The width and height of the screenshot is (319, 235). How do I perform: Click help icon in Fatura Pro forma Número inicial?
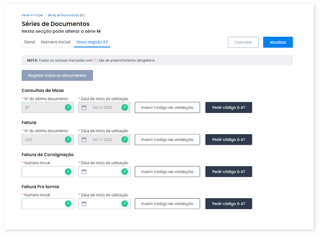[68, 203]
